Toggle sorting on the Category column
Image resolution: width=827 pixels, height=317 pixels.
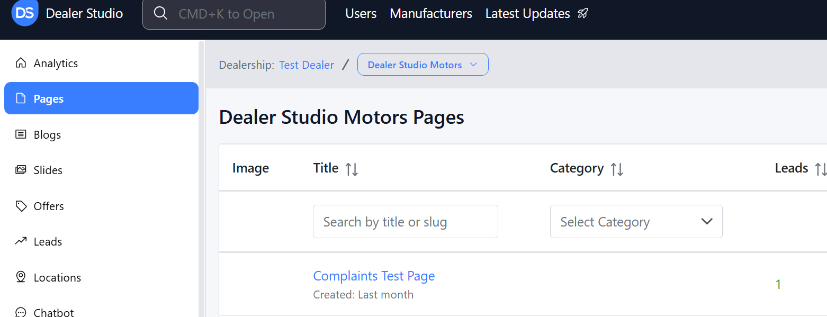click(617, 169)
